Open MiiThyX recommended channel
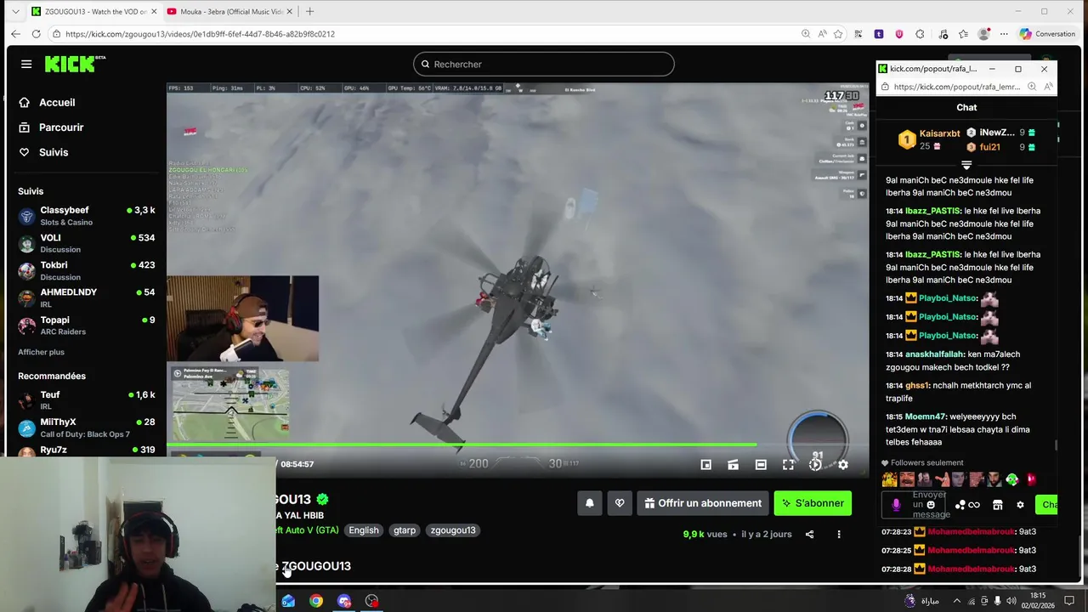The image size is (1088, 612). (x=85, y=428)
